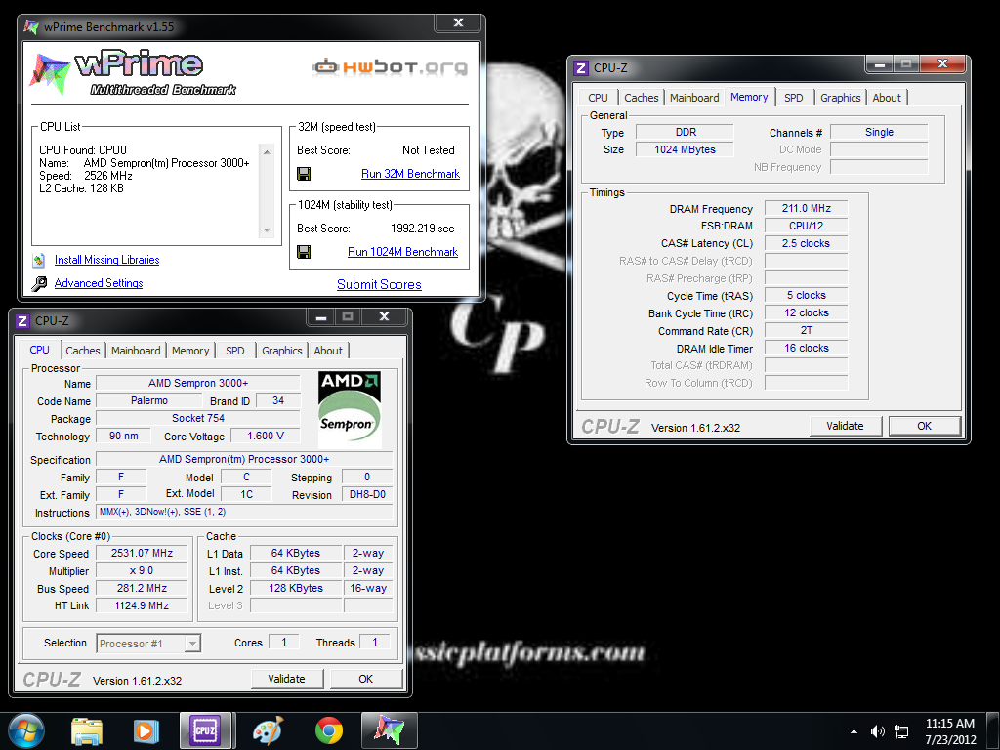Open Windows Explorer from the taskbar
Screen dimensions: 1000x750
(87, 730)
